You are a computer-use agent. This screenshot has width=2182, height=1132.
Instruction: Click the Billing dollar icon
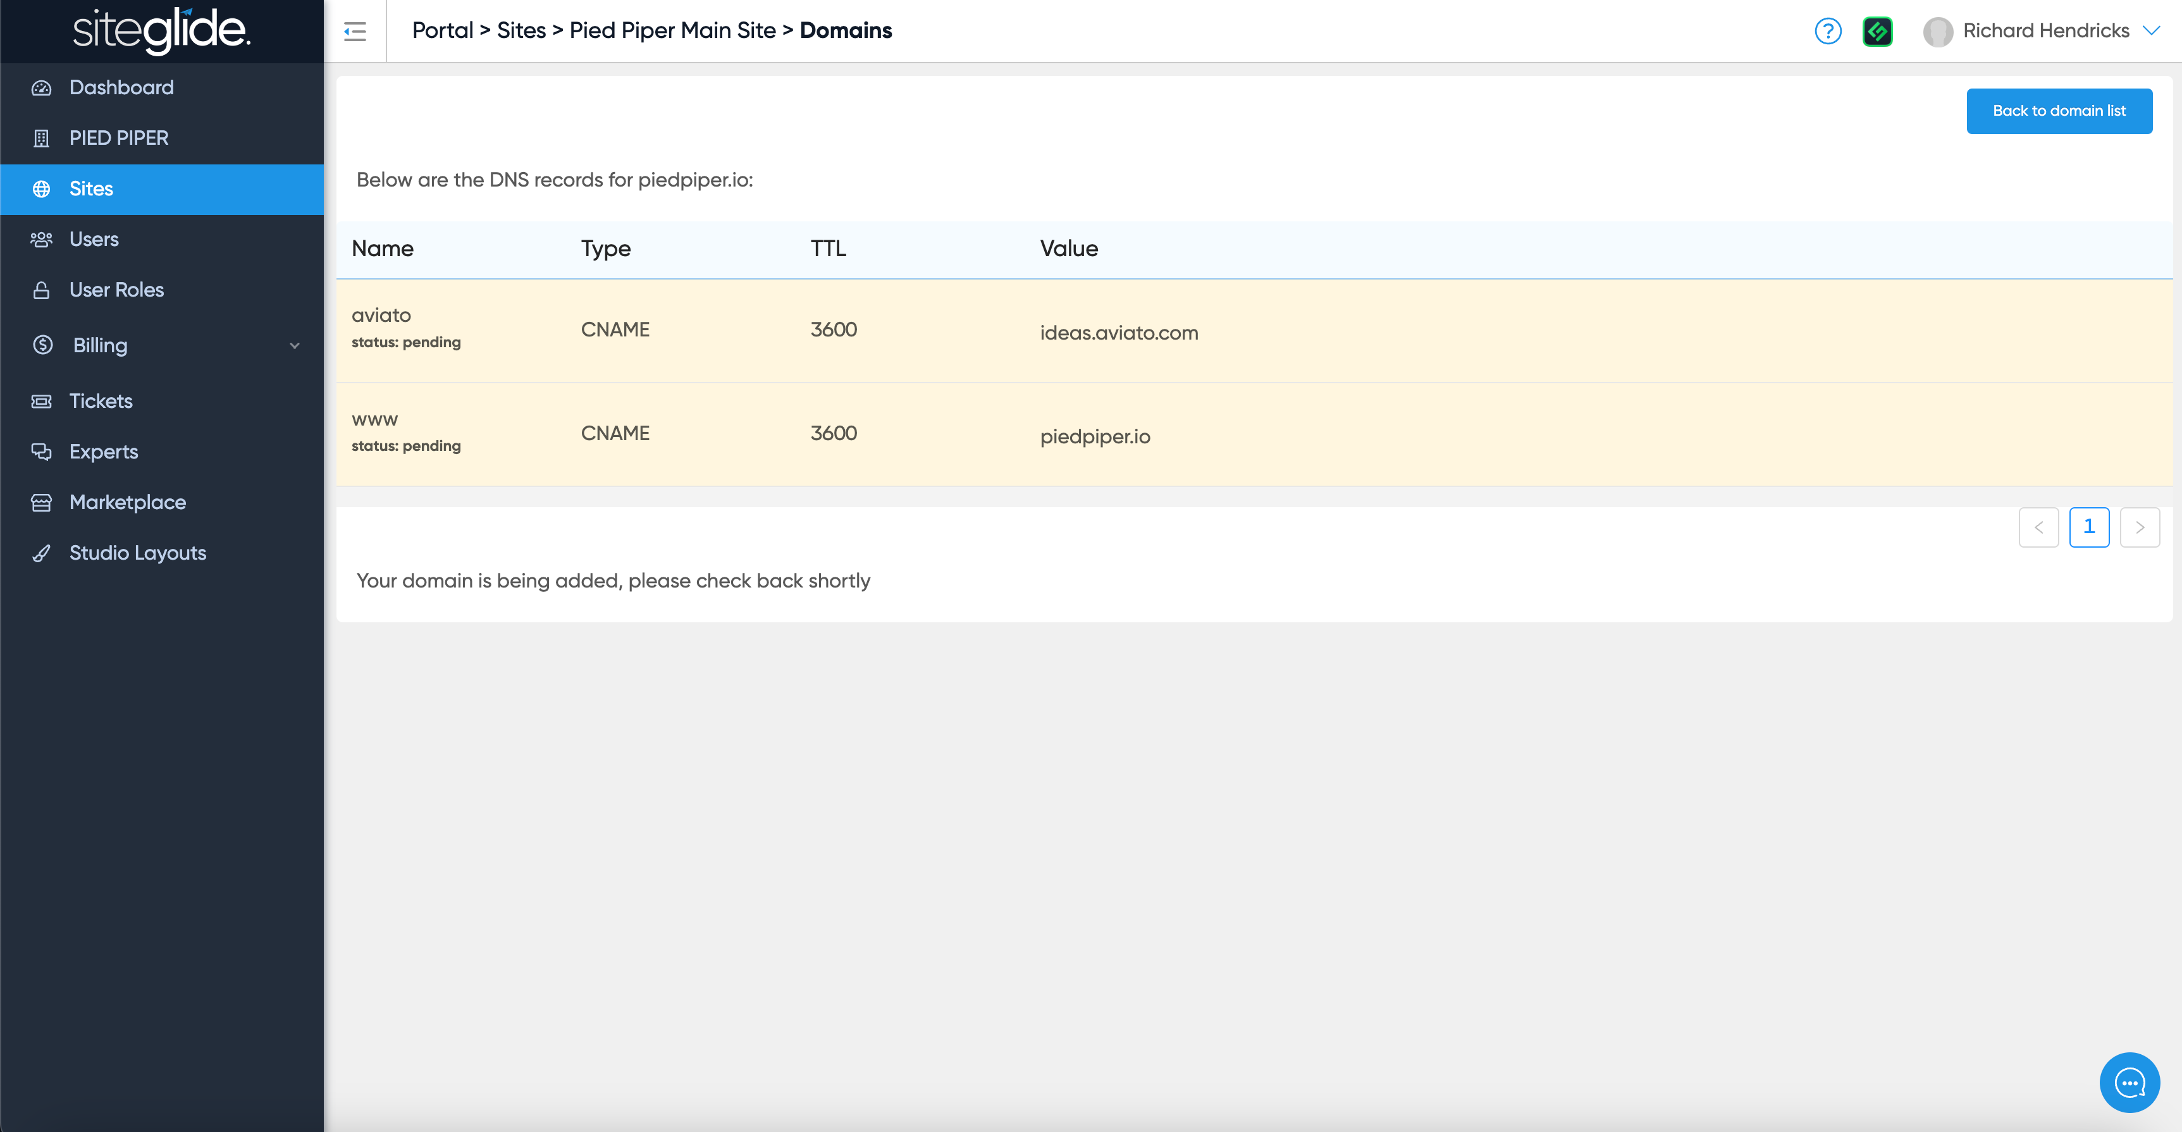click(x=43, y=345)
